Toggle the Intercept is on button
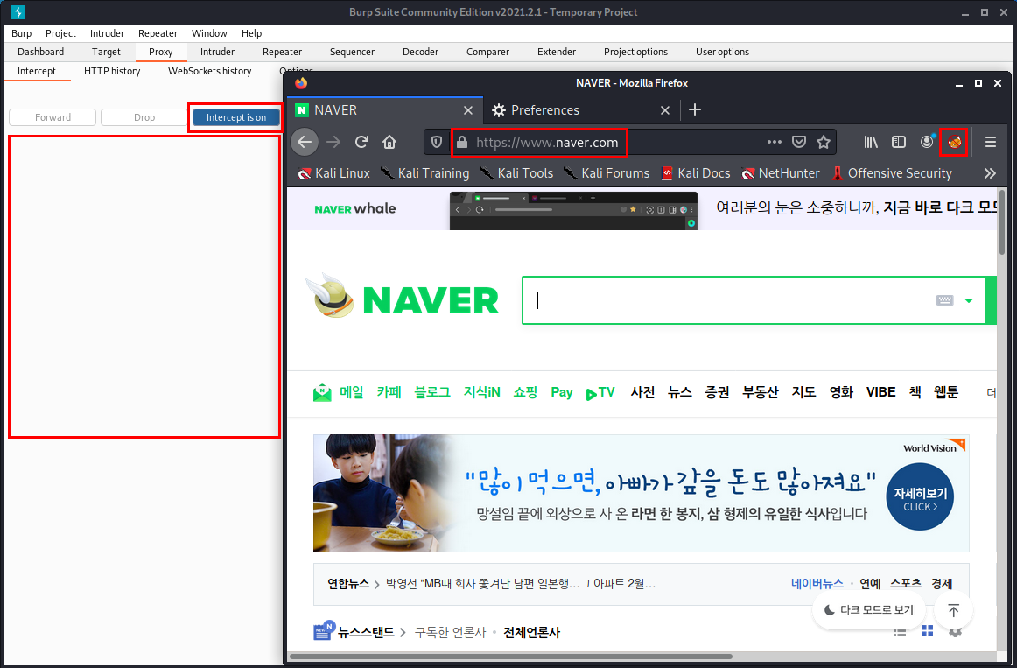 pos(236,117)
